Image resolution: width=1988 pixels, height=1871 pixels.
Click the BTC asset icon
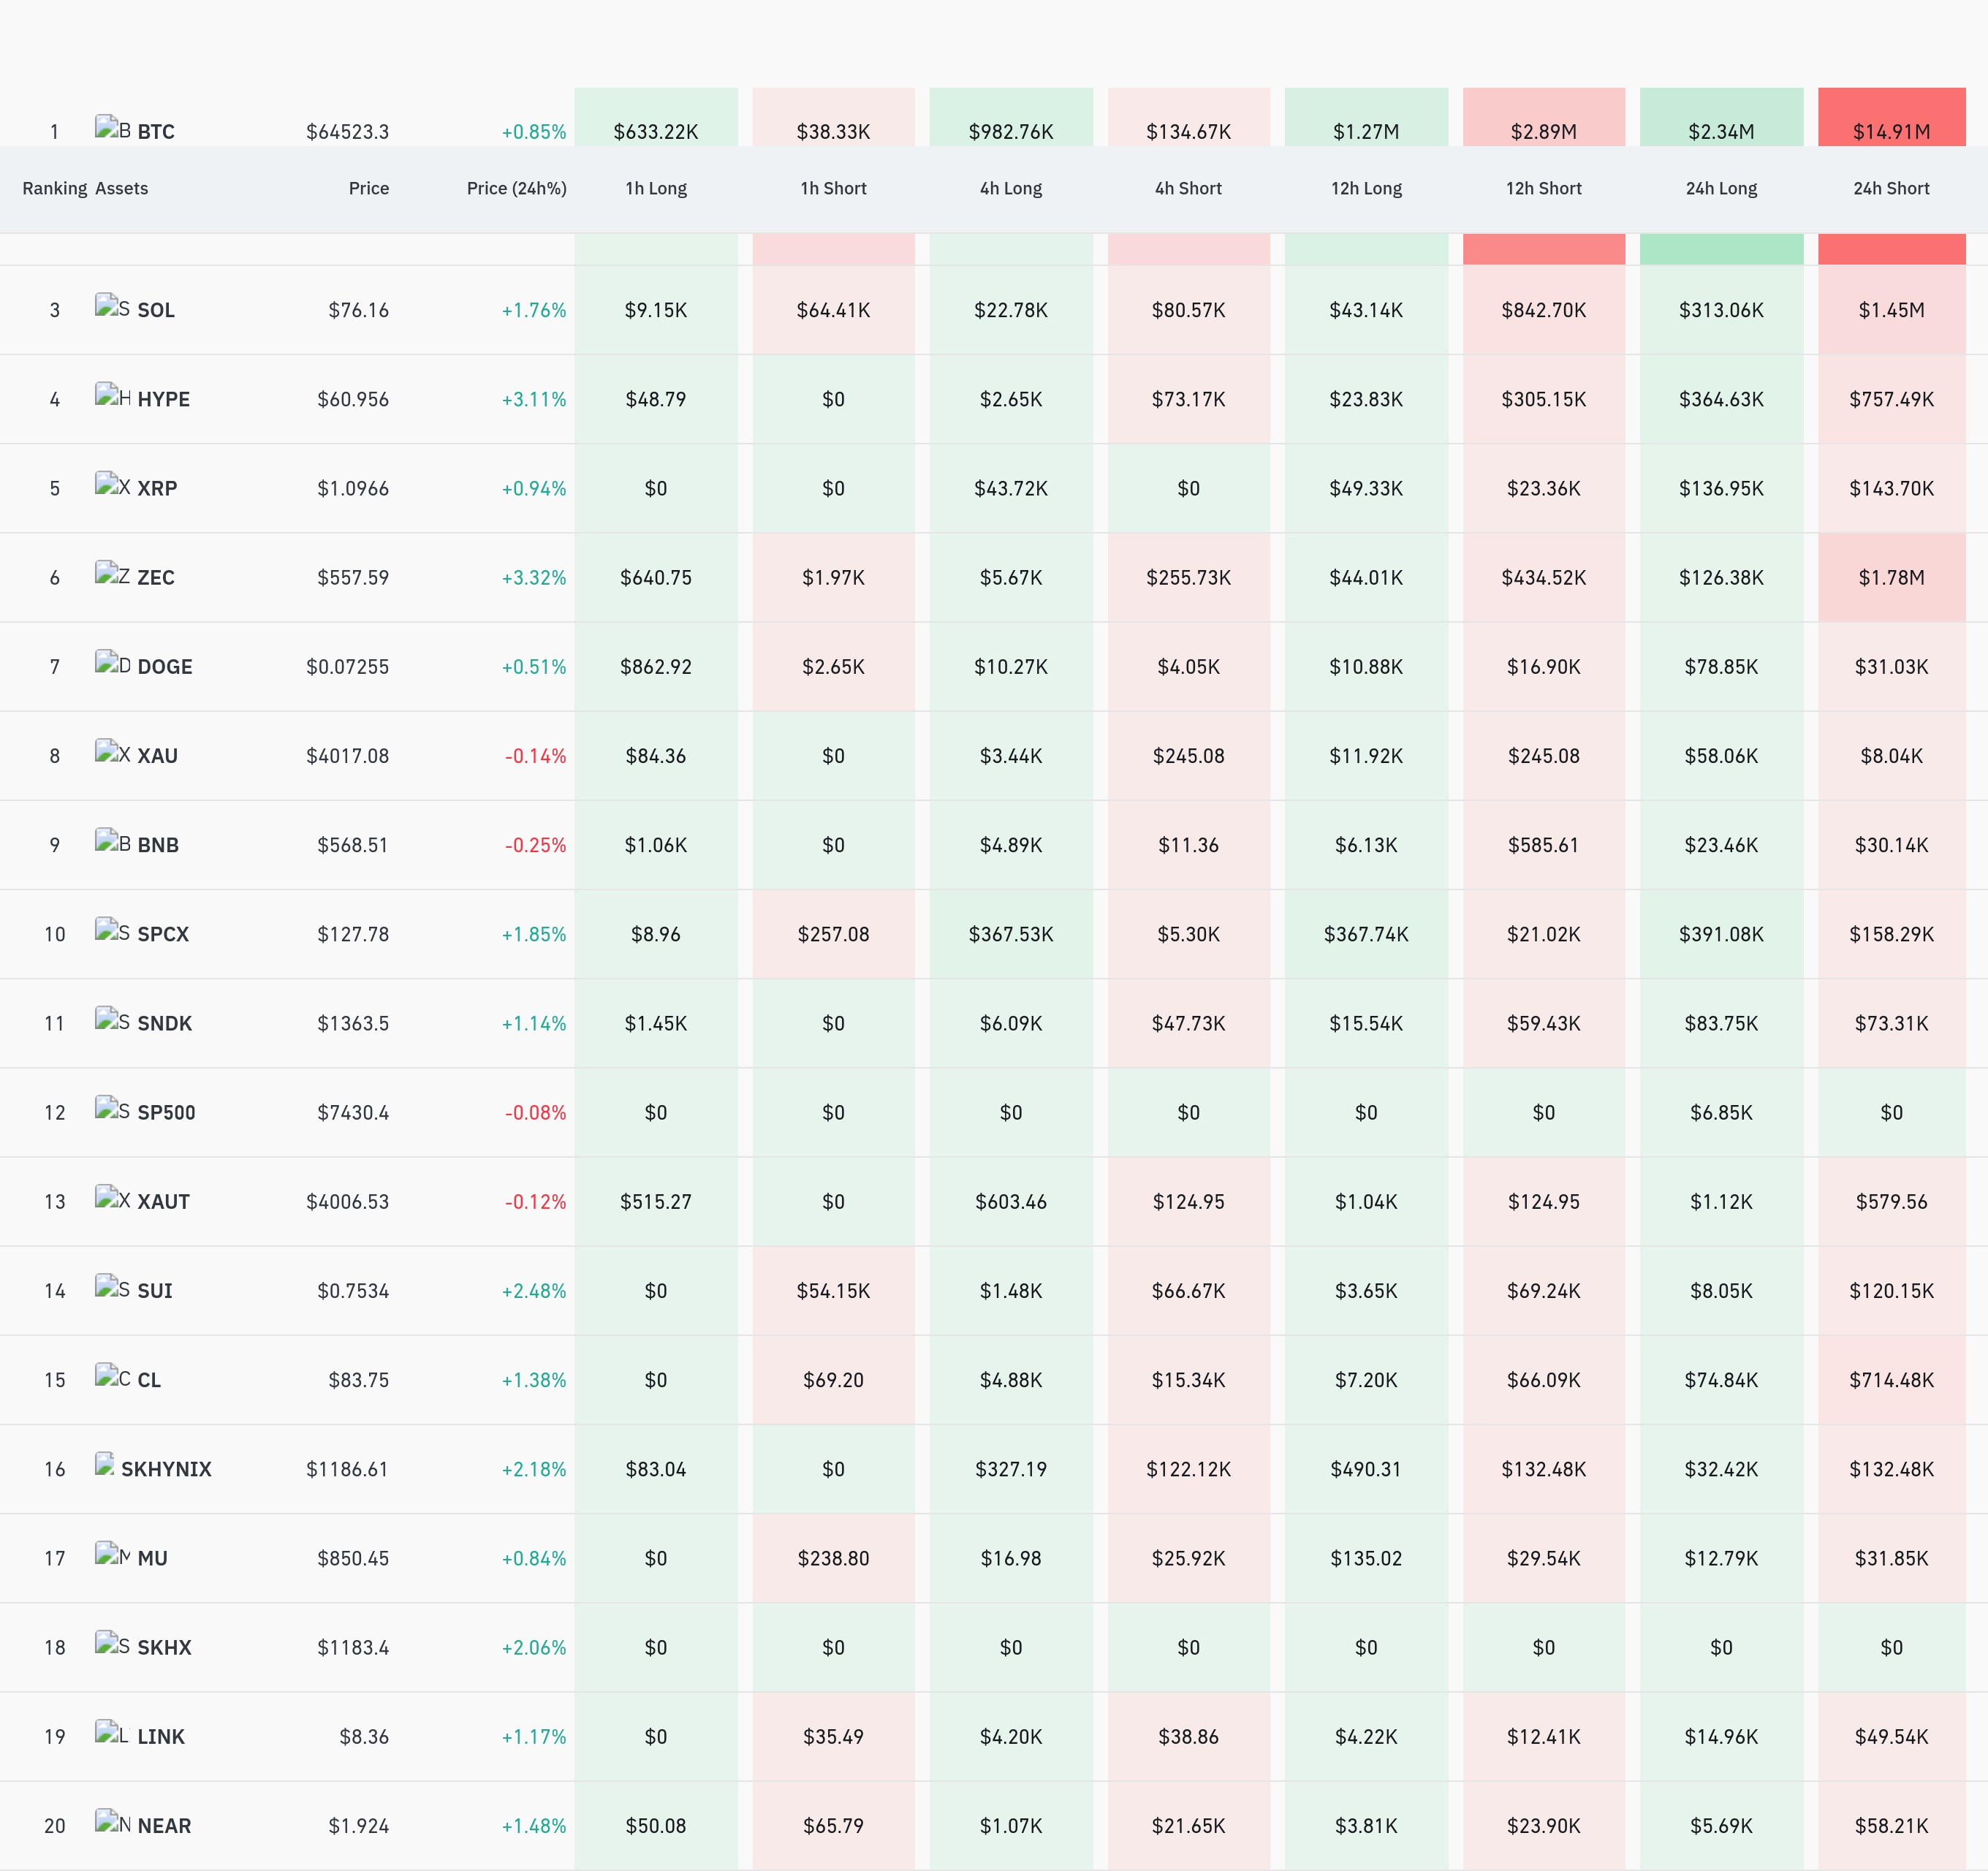coord(112,128)
